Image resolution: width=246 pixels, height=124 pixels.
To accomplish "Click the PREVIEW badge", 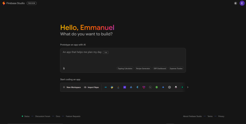I will click(32, 3).
